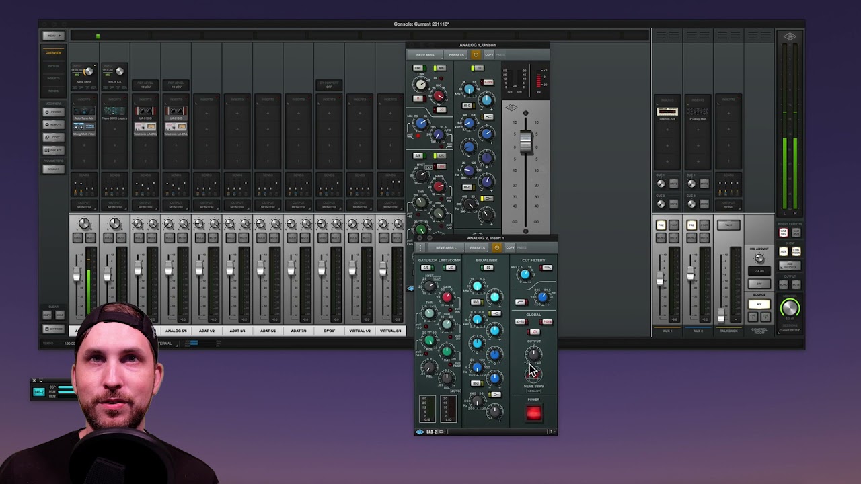The width and height of the screenshot is (861, 484).
Task: Toggle the phase invert button in GLOBAL
Action: coord(534,331)
